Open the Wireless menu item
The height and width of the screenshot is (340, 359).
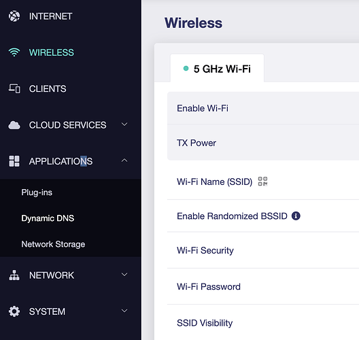(52, 52)
